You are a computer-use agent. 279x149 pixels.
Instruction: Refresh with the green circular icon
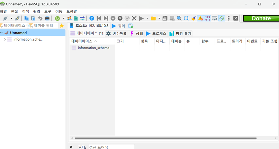57,18
